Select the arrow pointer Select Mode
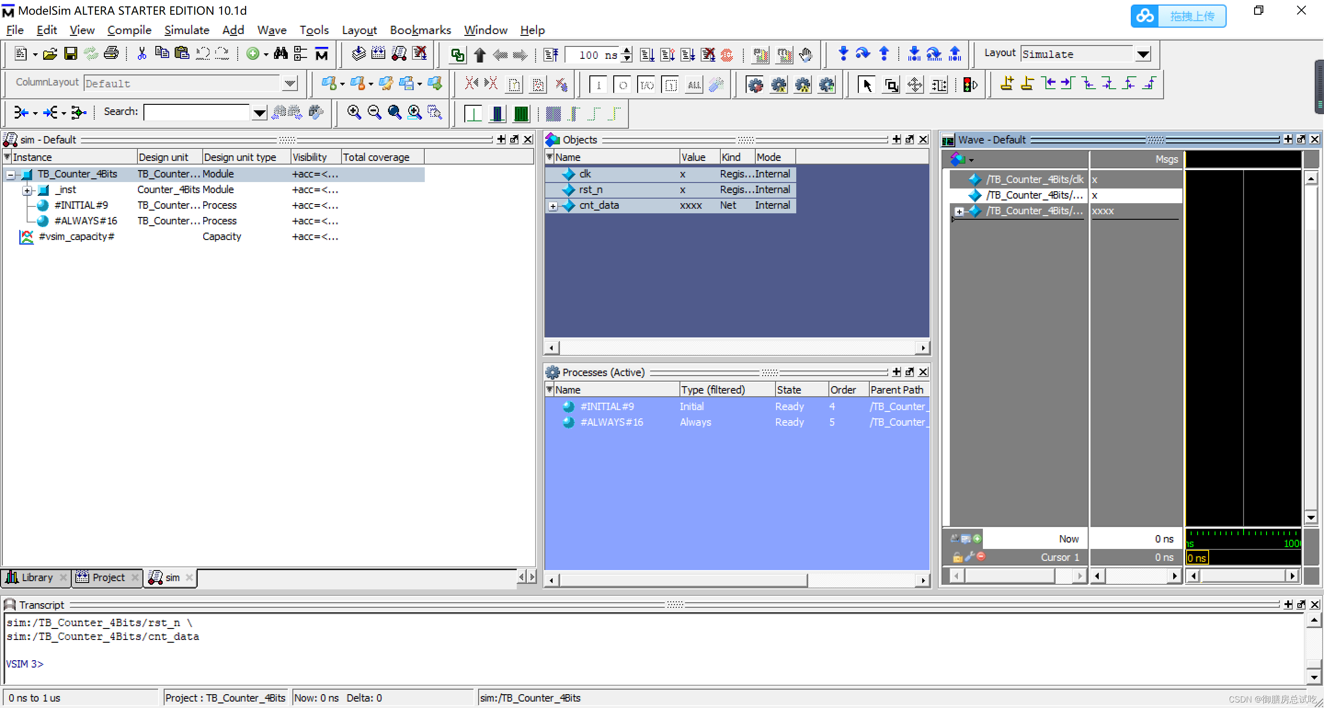This screenshot has width=1324, height=708. (x=867, y=85)
